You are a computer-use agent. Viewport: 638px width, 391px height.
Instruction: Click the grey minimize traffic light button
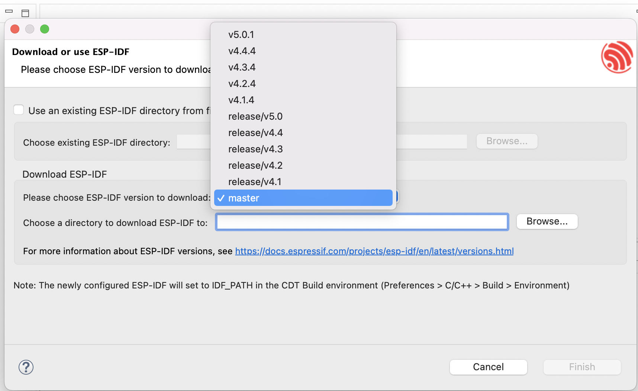click(x=30, y=29)
